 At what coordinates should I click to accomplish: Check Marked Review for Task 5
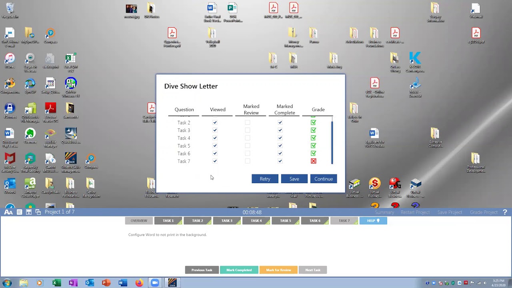(248, 146)
